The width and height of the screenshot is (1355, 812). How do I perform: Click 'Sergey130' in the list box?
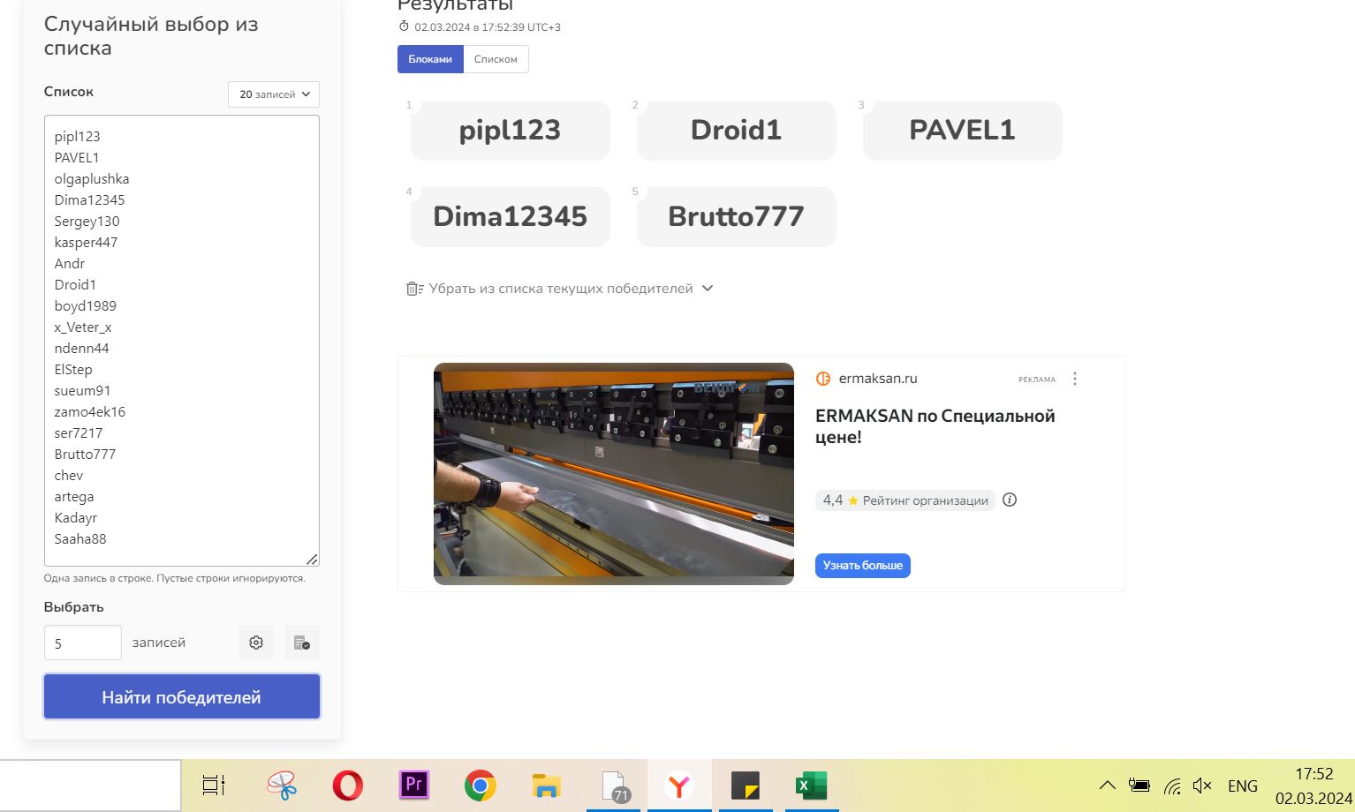coord(87,222)
